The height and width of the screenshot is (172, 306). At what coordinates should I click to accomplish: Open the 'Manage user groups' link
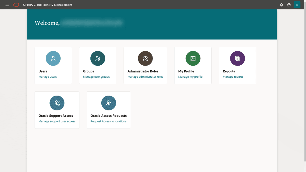(x=96, y=77)
